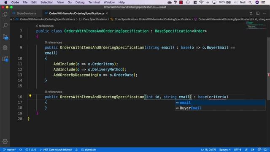Open the File menu
Viewport: 270px width, 152px height.
25,2
